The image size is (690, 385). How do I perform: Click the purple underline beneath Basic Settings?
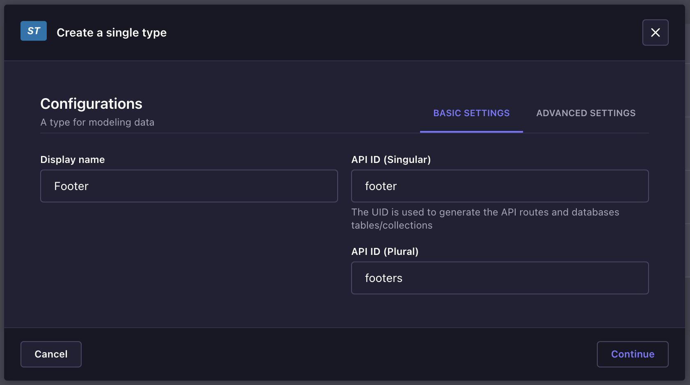pos(471,132)
